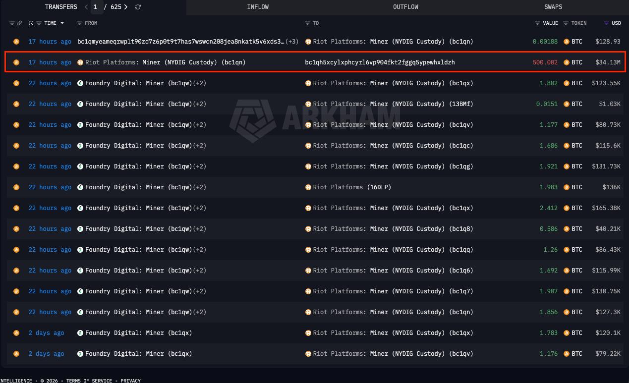Image resolution: width=629 pixels, height=383 pixels.
Task: Open the TOKEN column filter
Action: coord(566,23)
